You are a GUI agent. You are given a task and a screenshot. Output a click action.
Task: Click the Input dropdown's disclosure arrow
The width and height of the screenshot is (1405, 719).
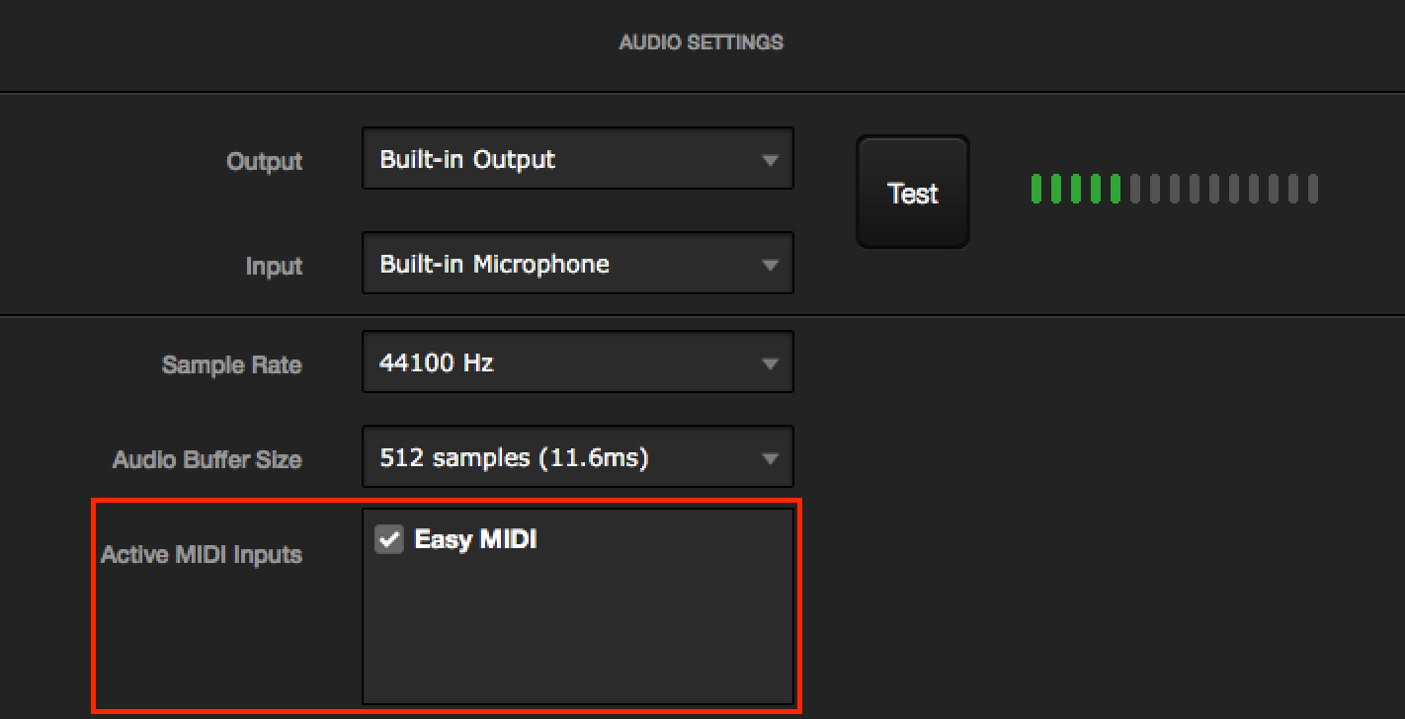771,264
